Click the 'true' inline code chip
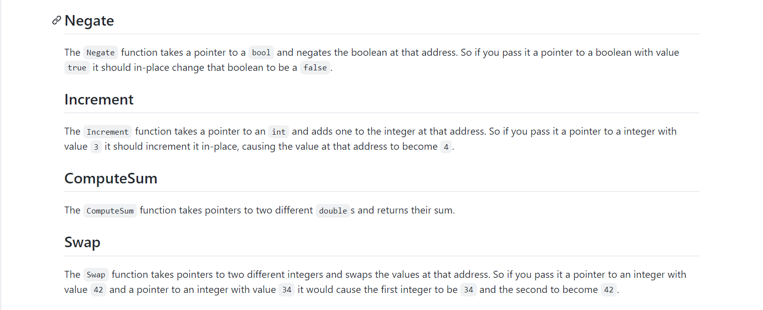Image resolution: width=763 pixels, height=310 pixels. point(77,68)
